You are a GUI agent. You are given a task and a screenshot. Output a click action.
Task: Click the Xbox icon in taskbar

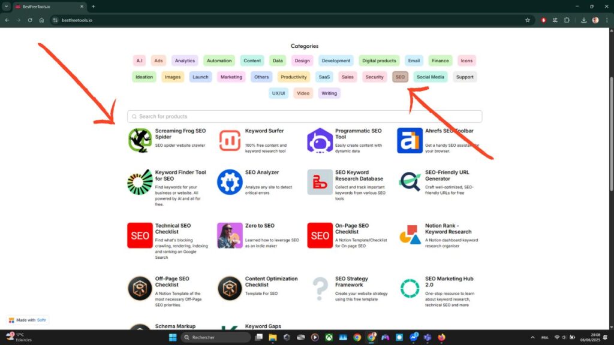pos(329,337)
